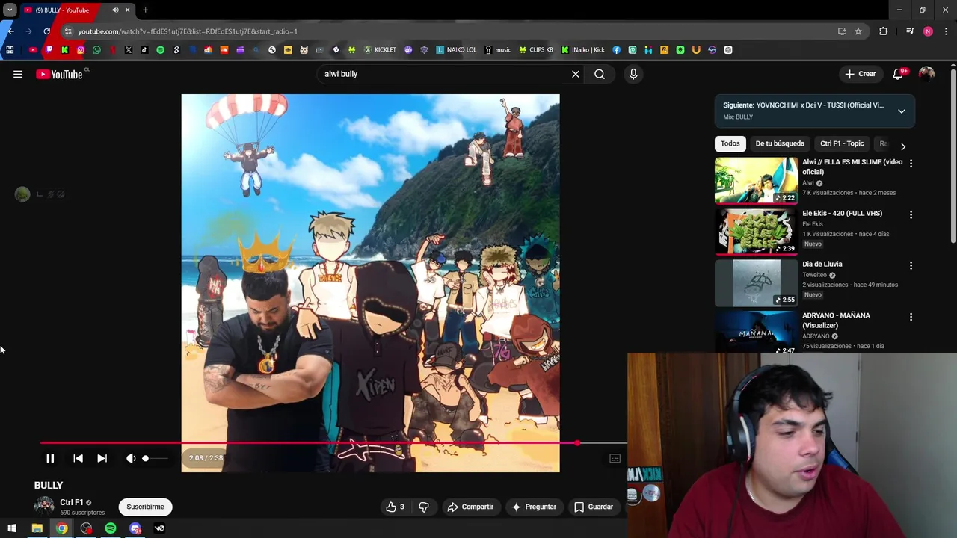This screenshot has width=957, height=538.
Task: Start voice search with microphone icon
Action: point(633,74)
